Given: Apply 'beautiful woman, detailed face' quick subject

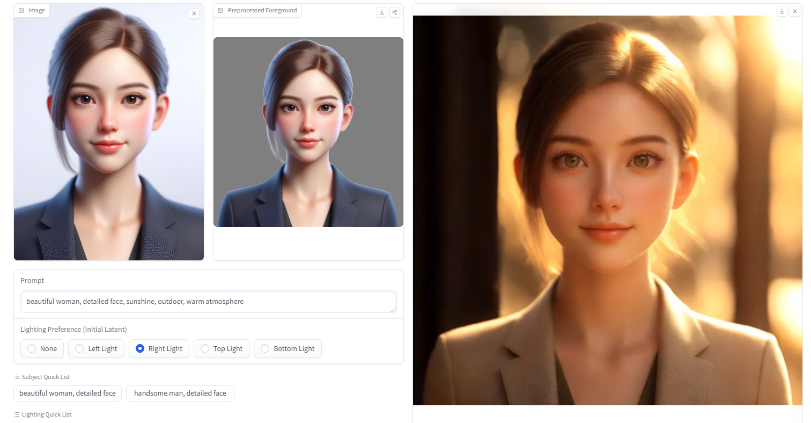Looking at the screenshot, I should pos(68,393).
